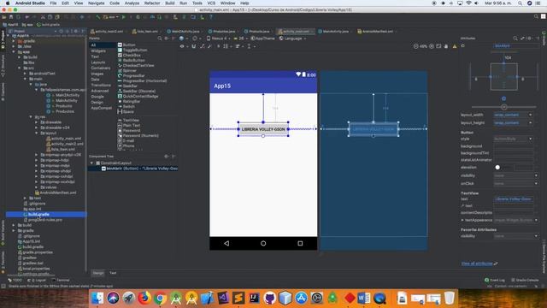
Task: Click LIBRERIA VOLLEY-GSON button in design preview
Action: (263, 129)
